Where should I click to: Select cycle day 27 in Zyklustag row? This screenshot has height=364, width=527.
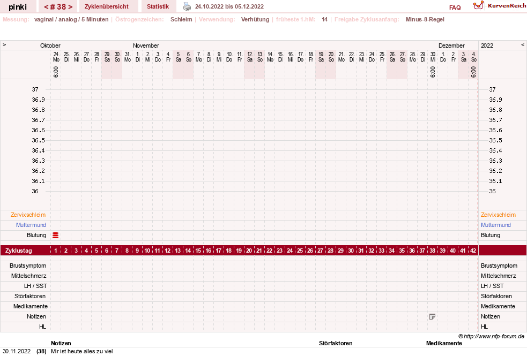(x=320, y=251)
